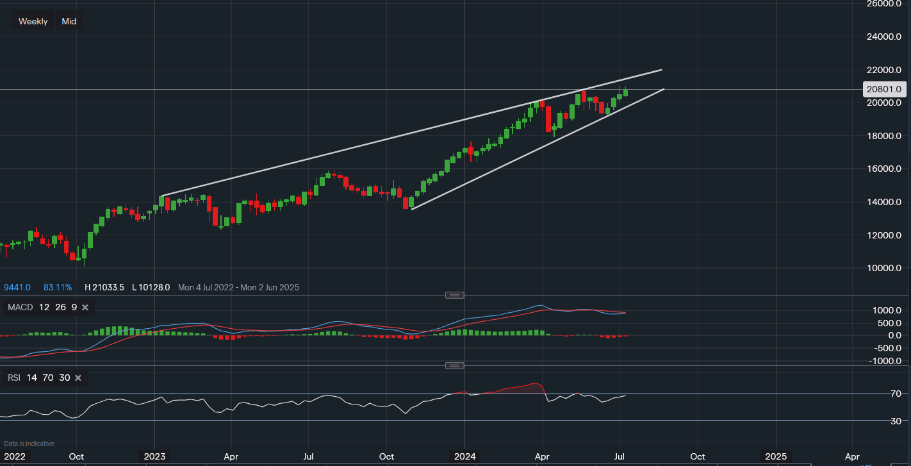Click the RSI oversold level 30
Image resolution: width=911 pixels, height=466 pixels.
[64, 378]
